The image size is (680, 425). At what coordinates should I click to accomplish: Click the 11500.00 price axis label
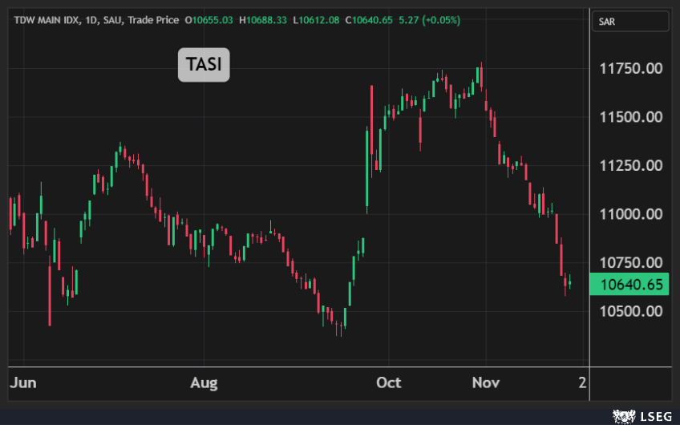[x=630, y=117]
